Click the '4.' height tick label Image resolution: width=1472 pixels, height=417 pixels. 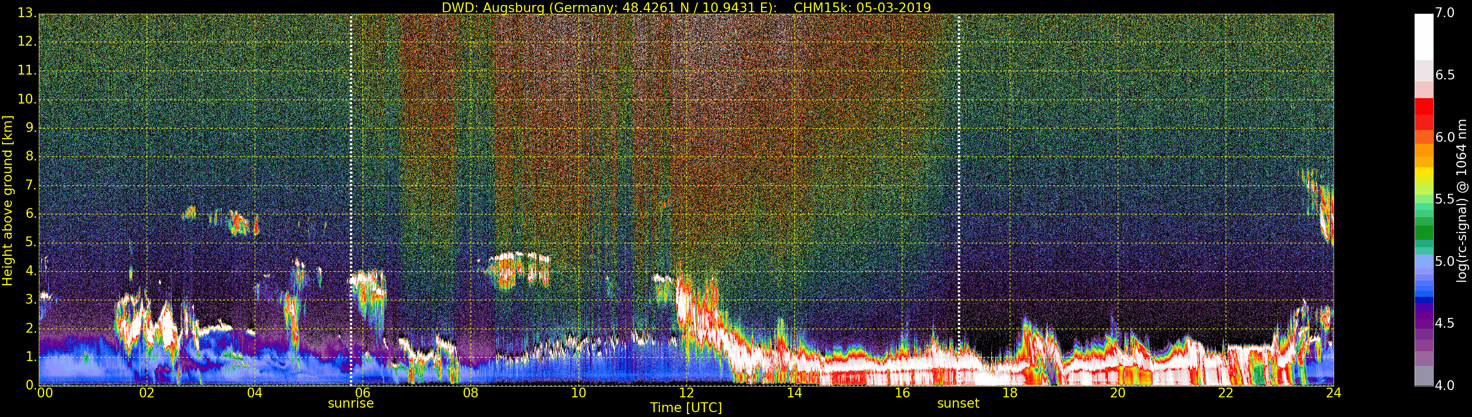[x=31, y=271]
